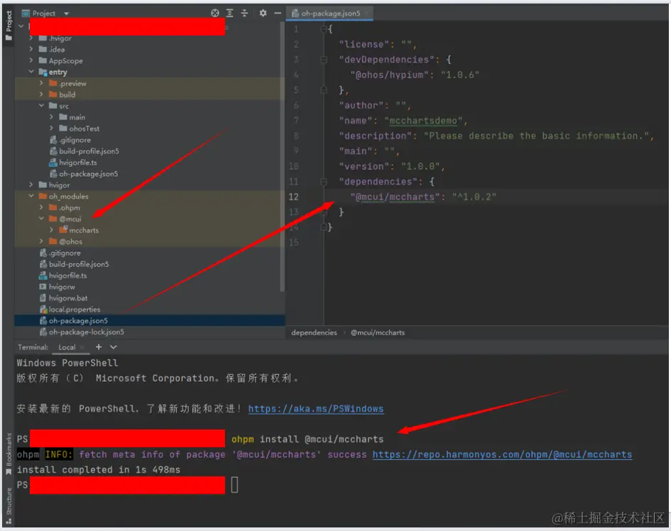Expand the mccharts folder
The image size is (671, 531).
pyautogui.click(x=51, y=230)
